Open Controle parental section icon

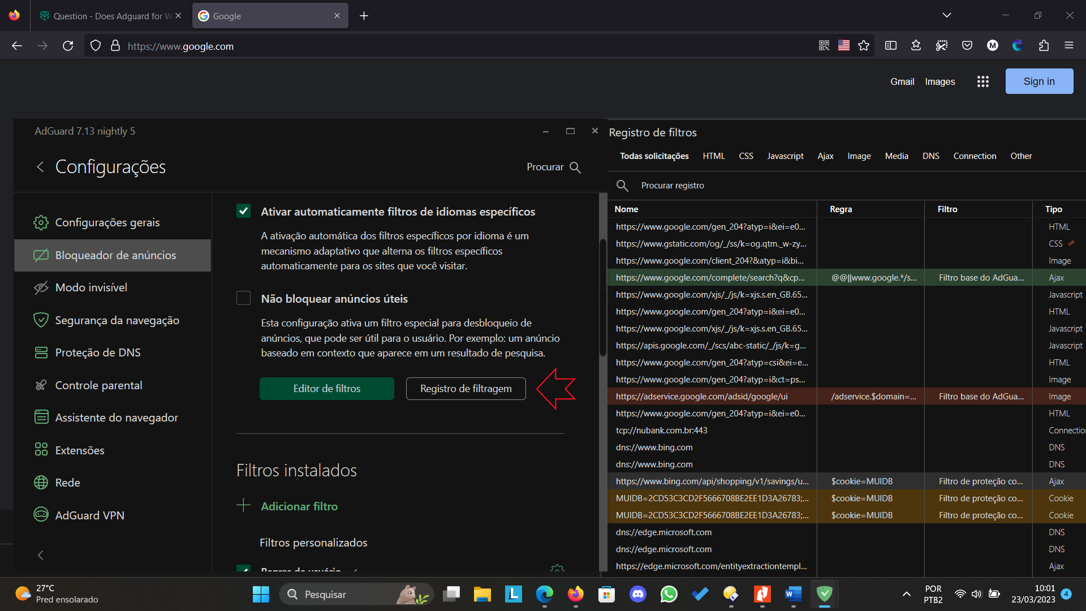pos(41,385)
